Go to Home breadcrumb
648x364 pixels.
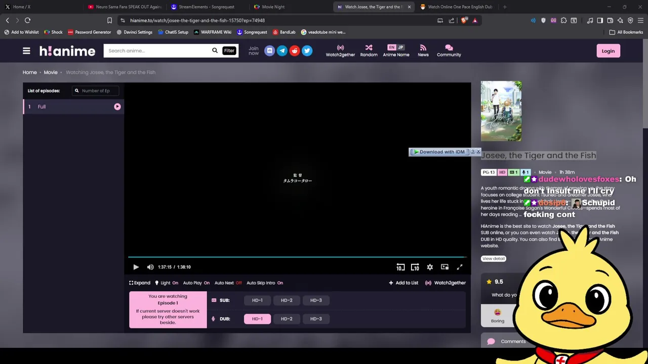pyautogui.click(x=29, y=72)
